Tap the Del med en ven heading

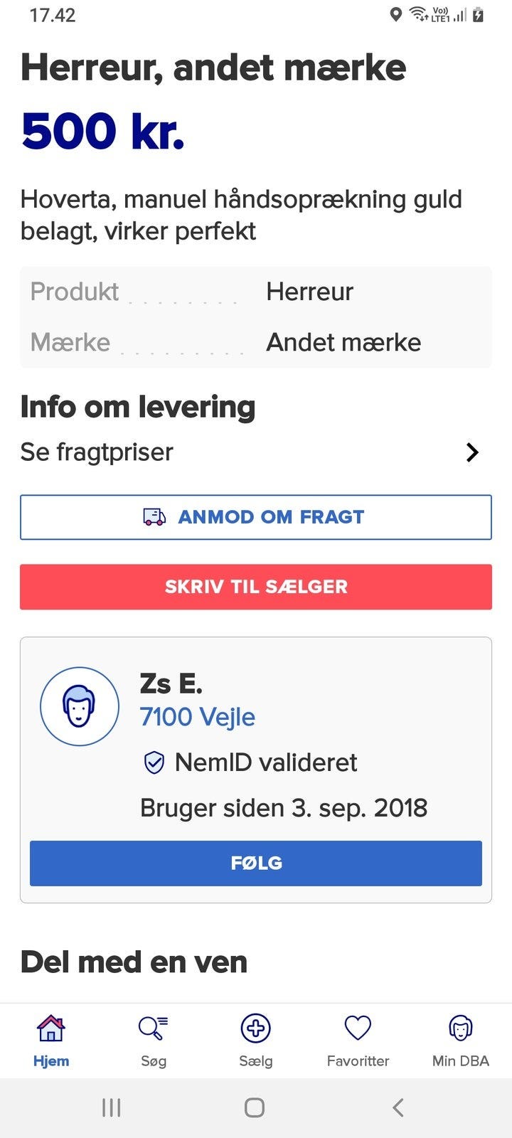tap(134, 962)
